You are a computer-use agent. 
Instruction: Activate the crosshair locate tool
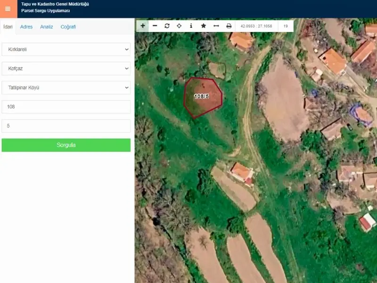(x=179, y=26)
